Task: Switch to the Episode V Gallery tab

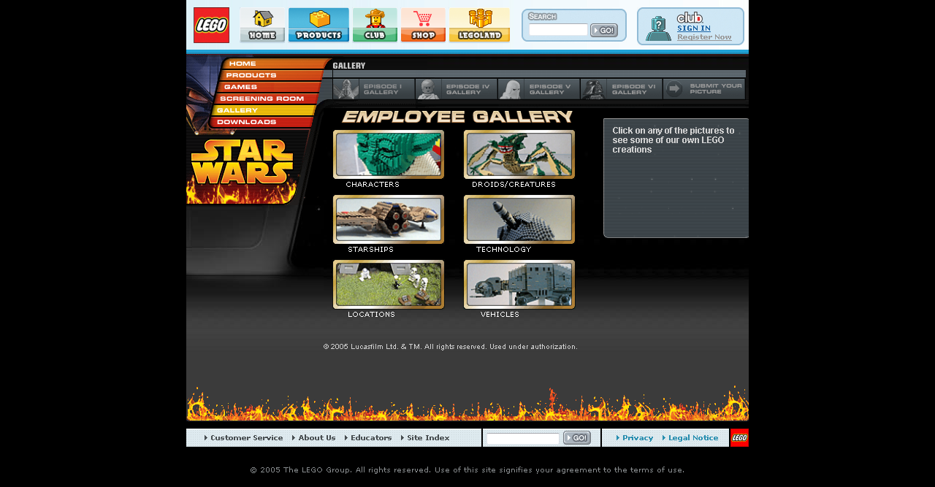Action: [x=539, y=89]
